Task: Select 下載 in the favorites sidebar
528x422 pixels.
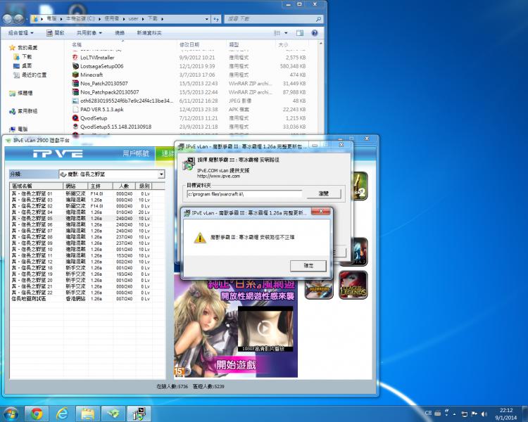Action: 27,56
